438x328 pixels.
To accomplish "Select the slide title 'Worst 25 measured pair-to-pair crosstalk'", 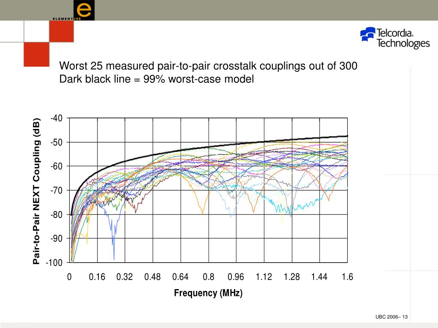I will coord(208,66).
